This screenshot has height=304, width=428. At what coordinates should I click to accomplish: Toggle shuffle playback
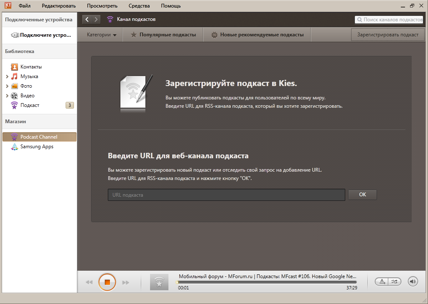[x=395, y=281]
